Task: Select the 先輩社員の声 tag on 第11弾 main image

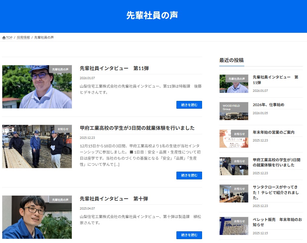Action: [60, 69]
